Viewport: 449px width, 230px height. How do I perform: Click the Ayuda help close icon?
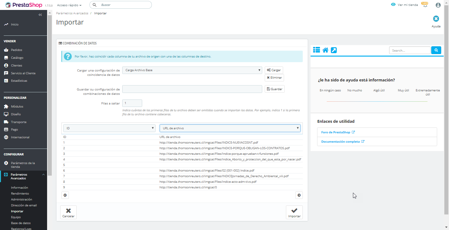pos(436,19)
